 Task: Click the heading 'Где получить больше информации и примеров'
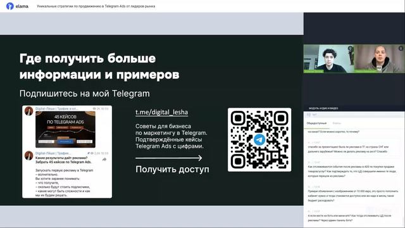99,66
